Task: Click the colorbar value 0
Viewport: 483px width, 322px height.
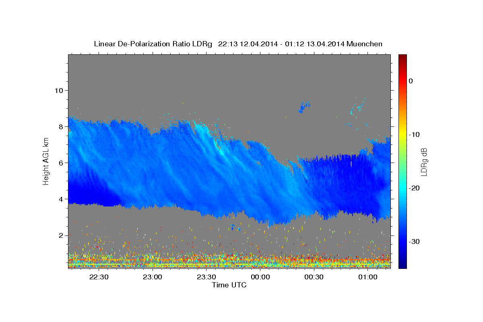Action: [411, 81]
